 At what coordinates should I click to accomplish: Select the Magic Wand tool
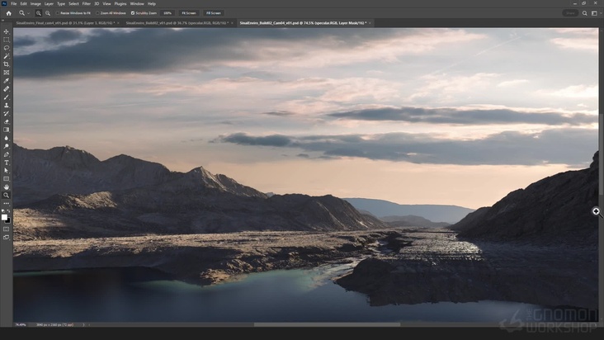[x=6, y=56]
